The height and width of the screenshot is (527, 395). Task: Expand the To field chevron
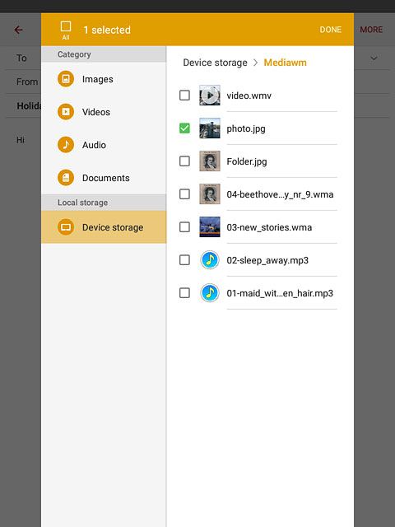(374, 58)
